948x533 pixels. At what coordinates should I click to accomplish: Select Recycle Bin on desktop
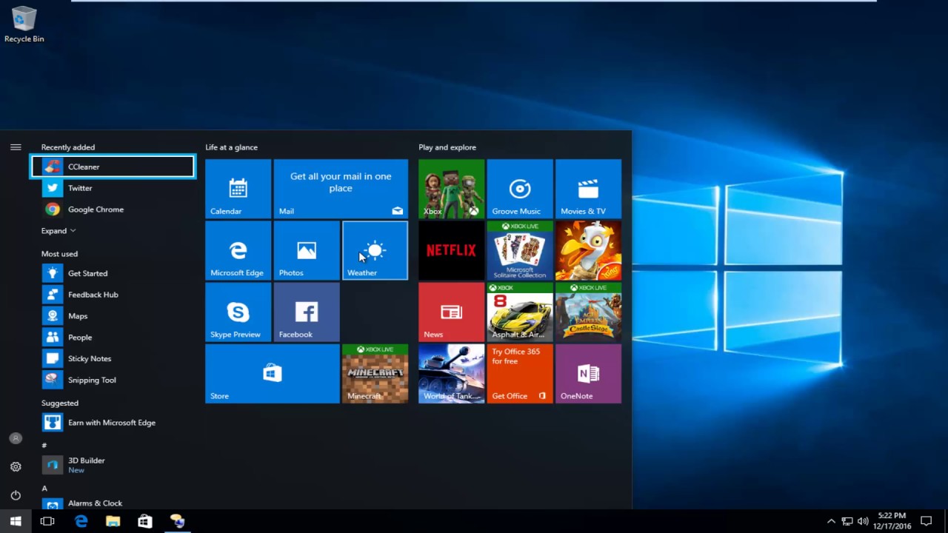coord(24,24)
